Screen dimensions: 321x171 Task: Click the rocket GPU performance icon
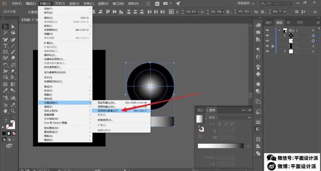click(x=178, y=4)
